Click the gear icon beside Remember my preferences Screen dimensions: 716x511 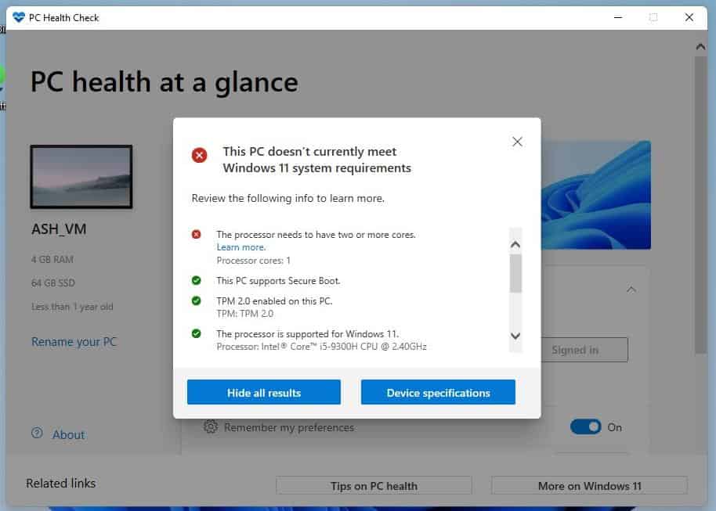209,427
